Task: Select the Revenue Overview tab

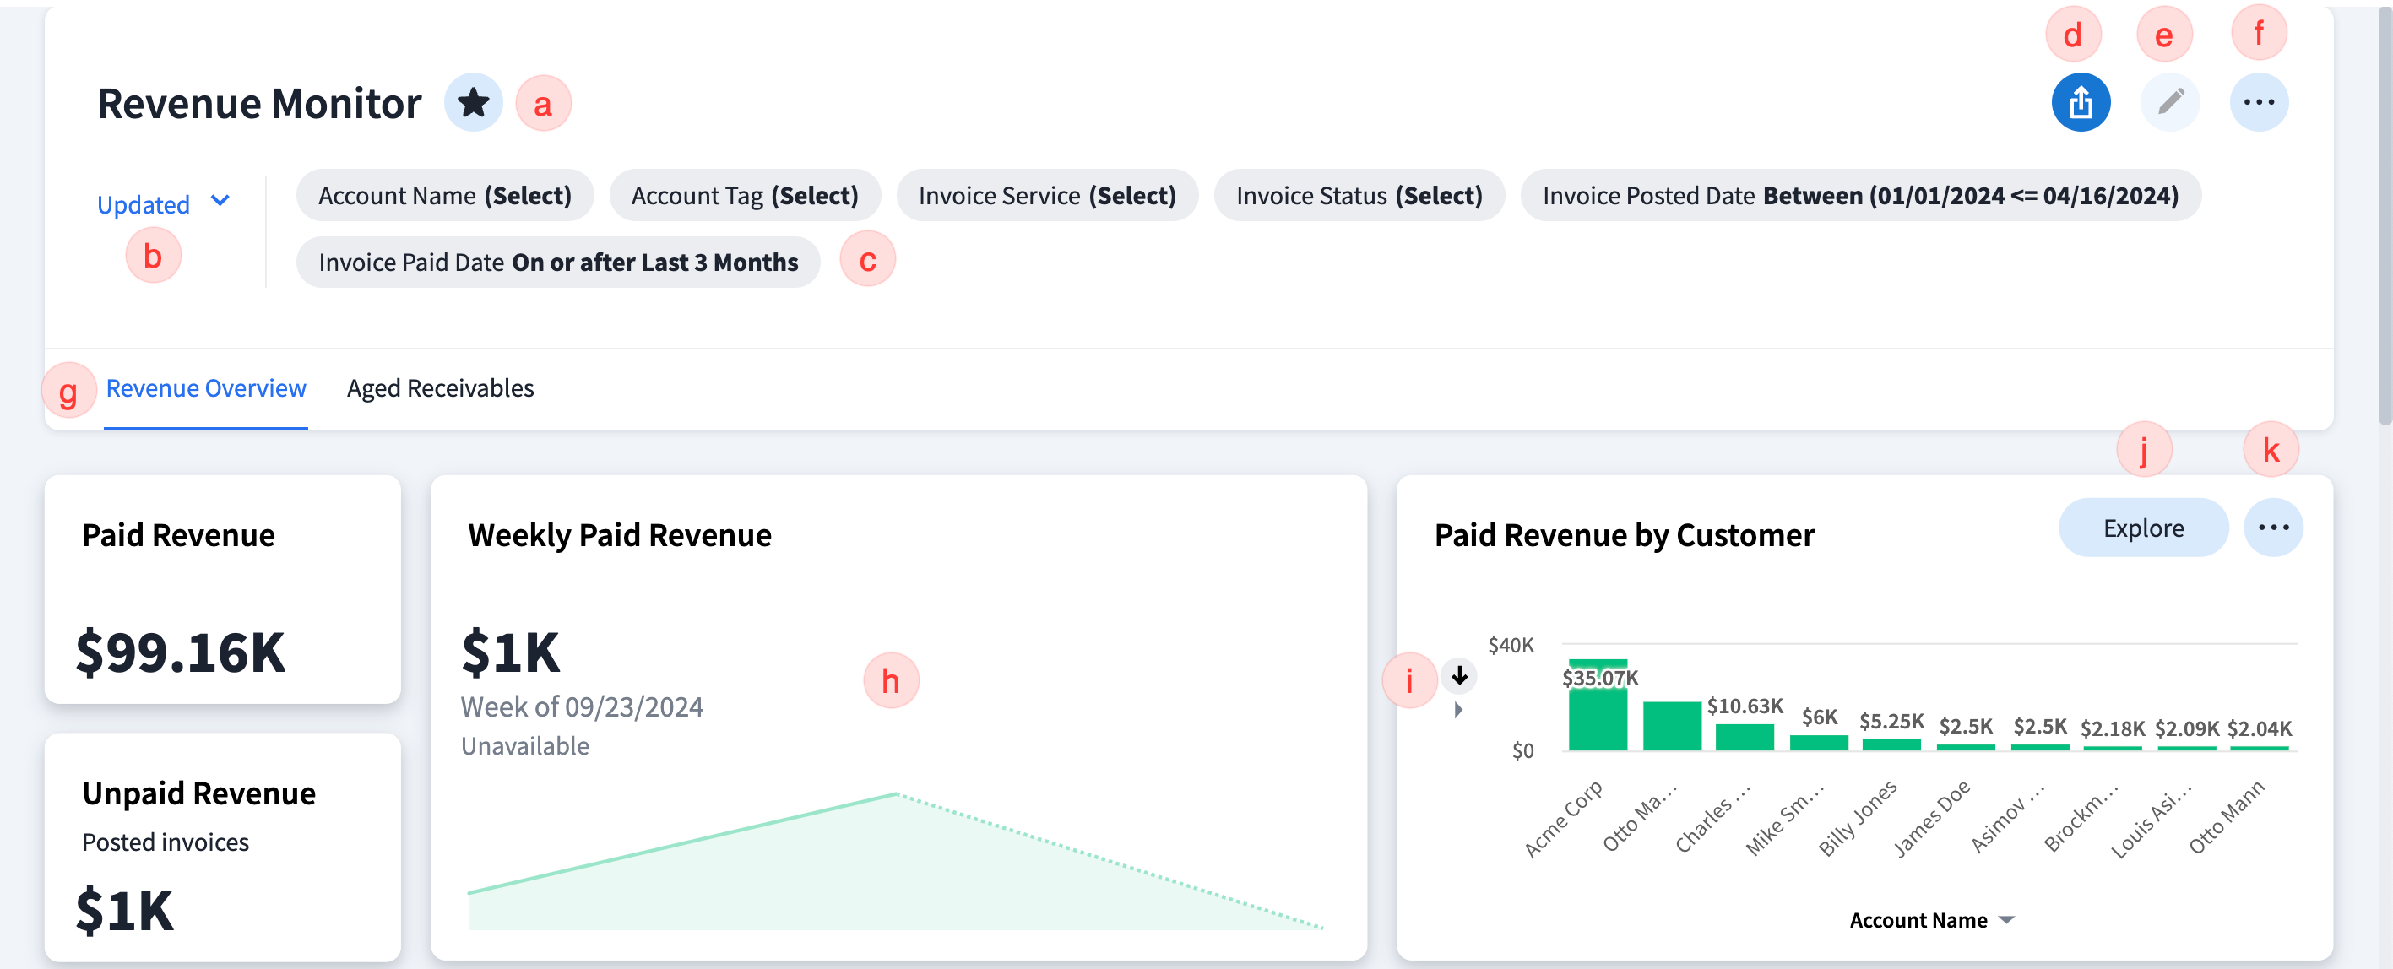Action: pos(205,388)
